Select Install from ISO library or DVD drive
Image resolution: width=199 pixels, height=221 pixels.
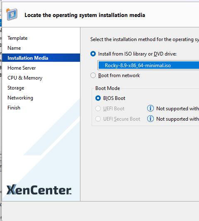pyautogui.click(x=93, y=54)
